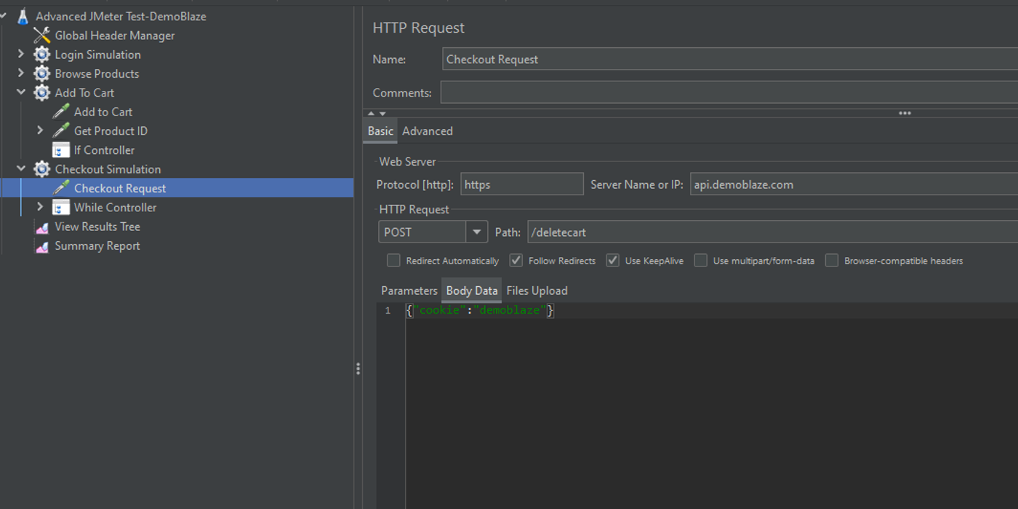Select the Basic tab
Screen dimensions: 1018x509
click(380, 131)
